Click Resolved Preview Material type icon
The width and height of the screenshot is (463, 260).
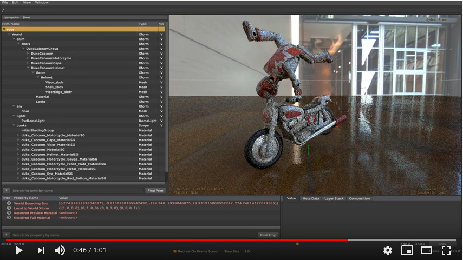pyautogui.click(x=9, y=213)
